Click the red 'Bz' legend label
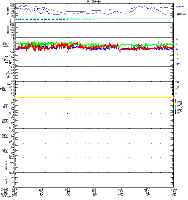This screenshot has width=188, height=200. pos(177,39)
